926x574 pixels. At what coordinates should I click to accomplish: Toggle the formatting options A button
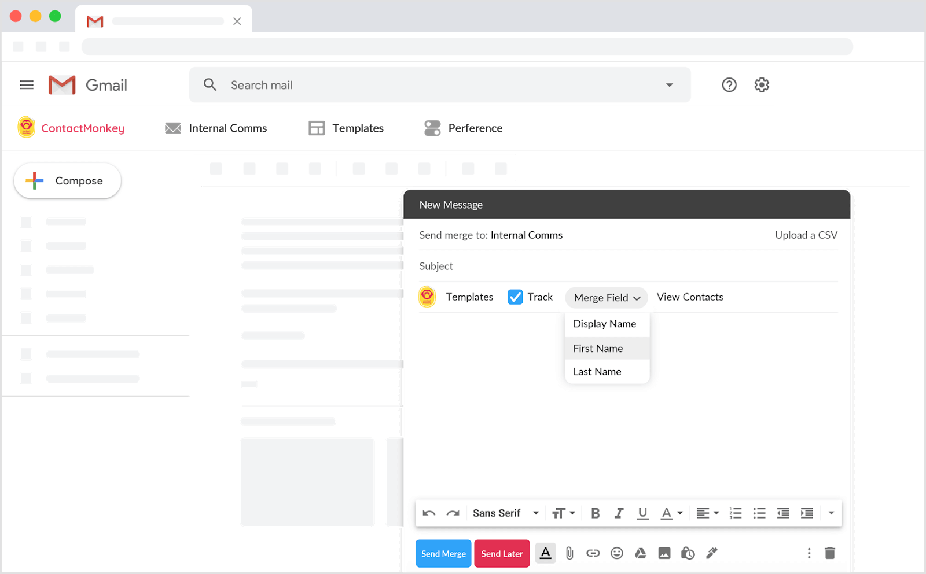click(x=545, y=553)
